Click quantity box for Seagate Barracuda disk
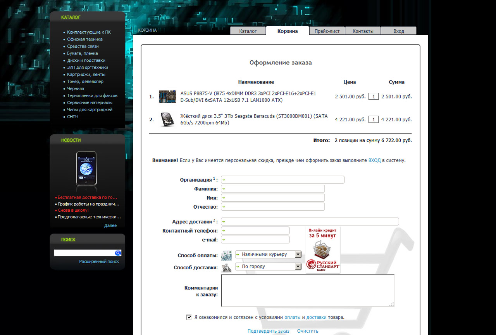The image size is (496, 335). [374, 120]
